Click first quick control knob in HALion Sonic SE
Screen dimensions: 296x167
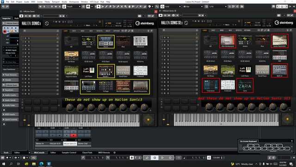click(x=209, y=107)
